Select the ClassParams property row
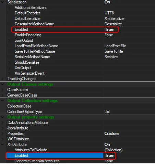 pos(77,90)
